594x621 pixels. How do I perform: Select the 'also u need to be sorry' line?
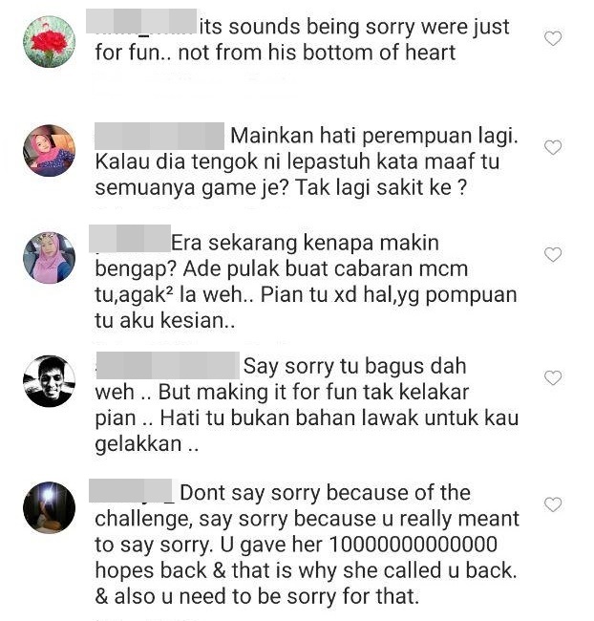(257, 596)
